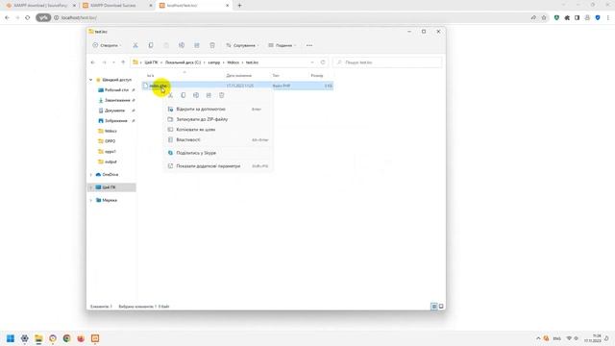Open Завантаження in sidebar

click(116, 100)
